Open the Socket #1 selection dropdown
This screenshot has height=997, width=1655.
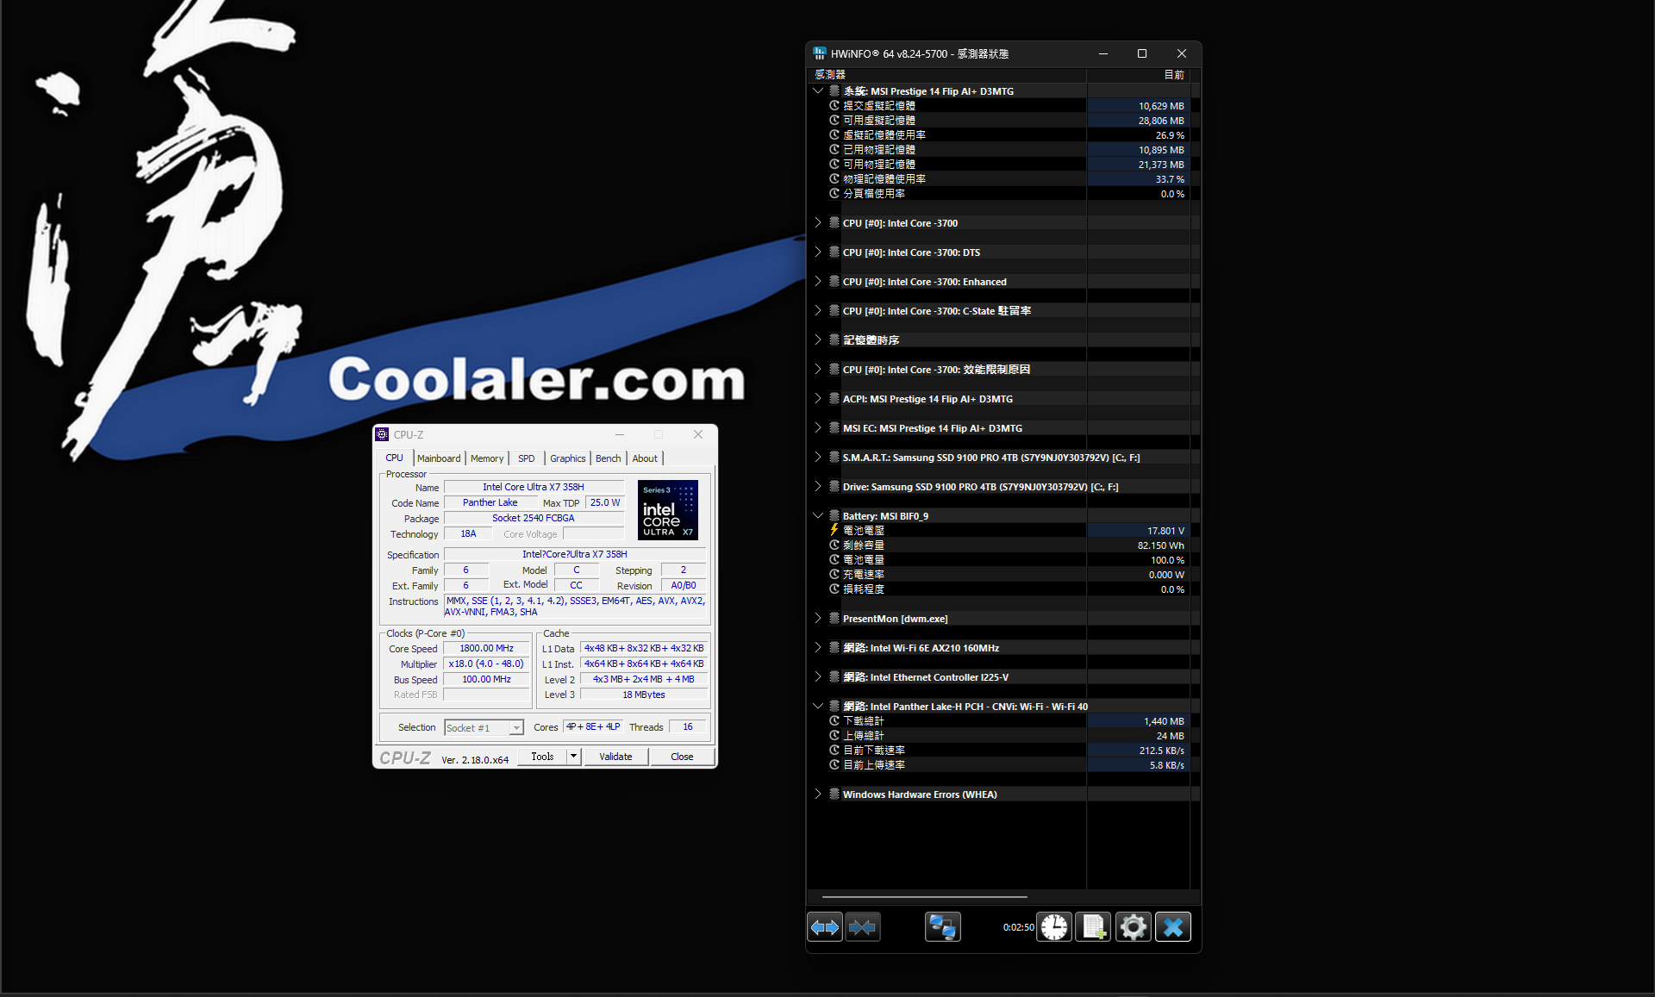(x=515, y=728)
